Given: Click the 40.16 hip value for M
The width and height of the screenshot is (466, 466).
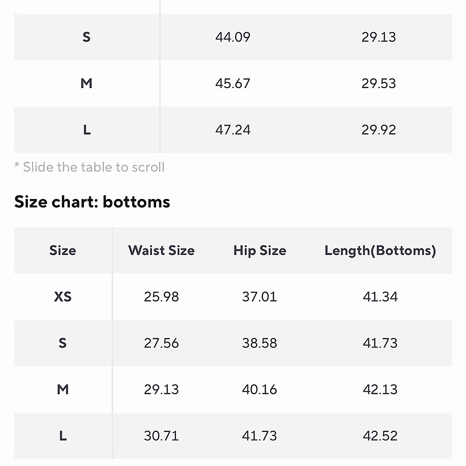Looking at the screenshot, I should click(260, 389).
